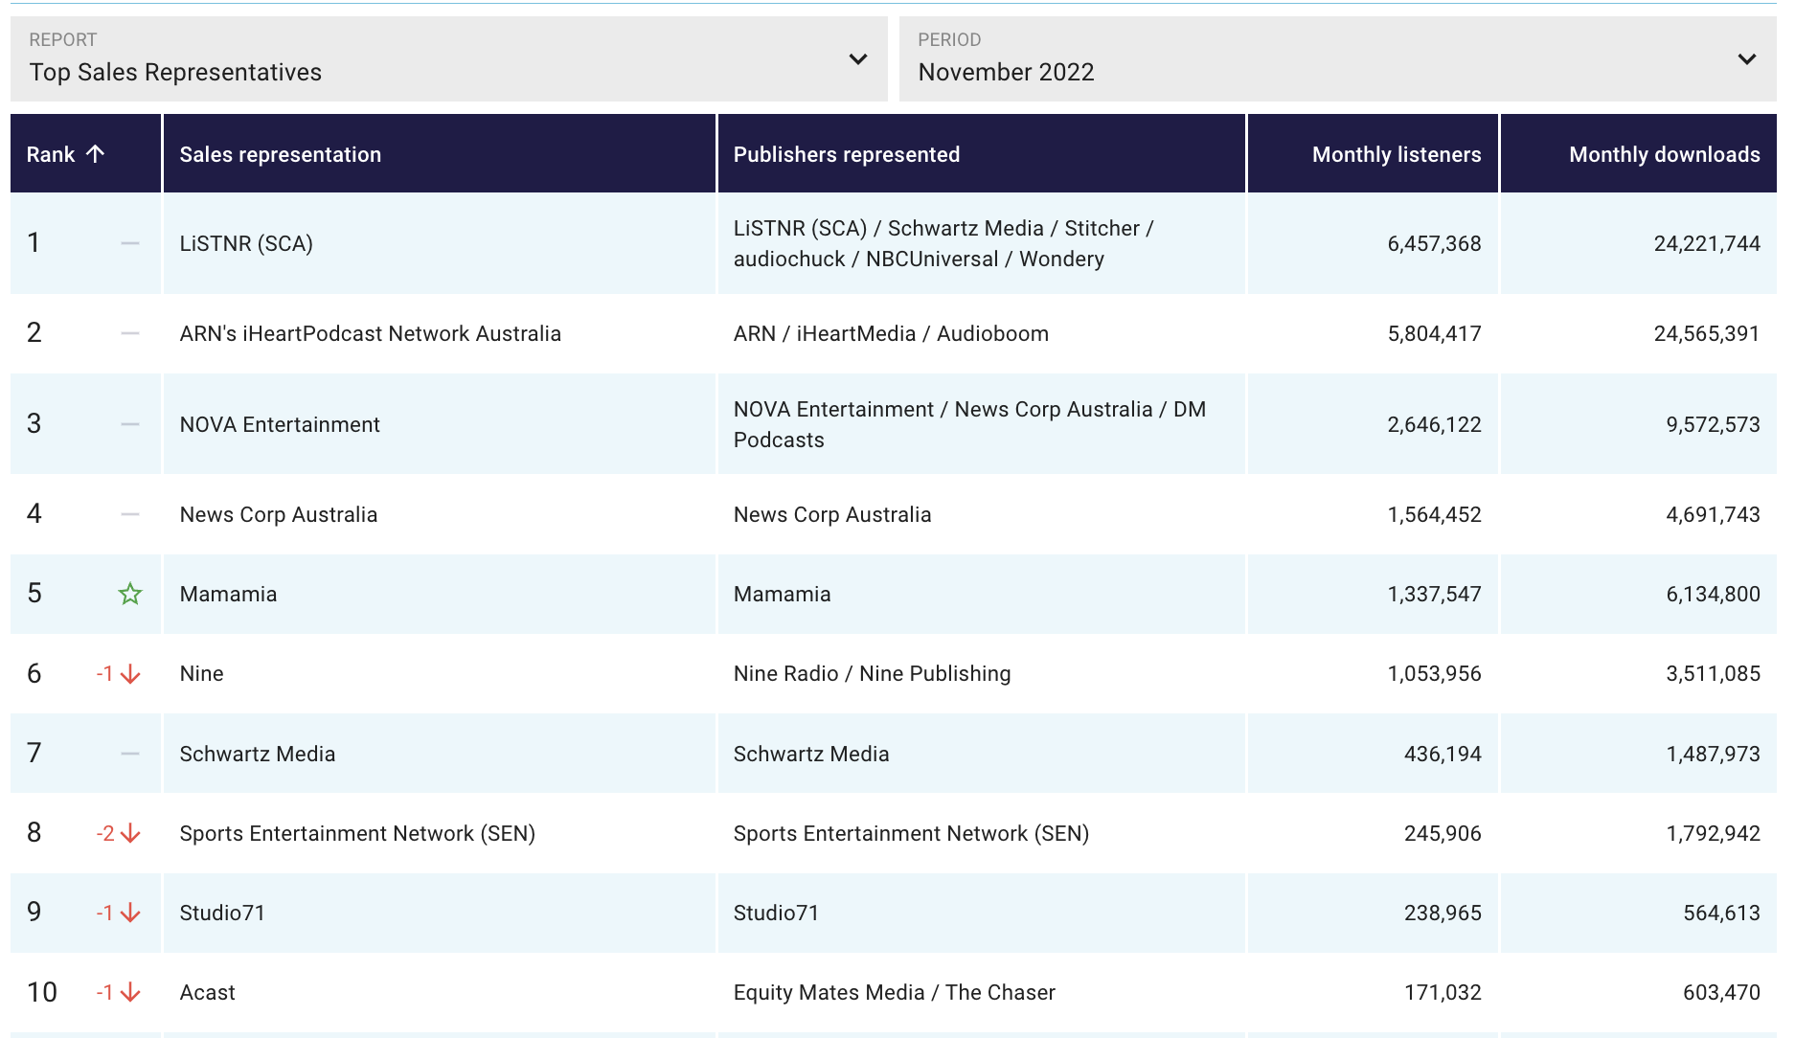Click the Report dropdown chevron arrow
The image size is (1795, 1038).
point(858,59)
